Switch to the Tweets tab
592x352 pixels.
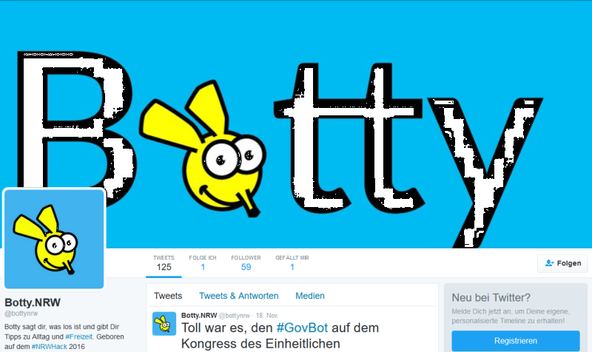point(168,296)
